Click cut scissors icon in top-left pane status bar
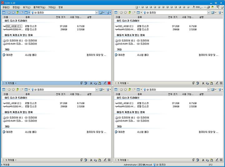 click(x=91, y=83)
